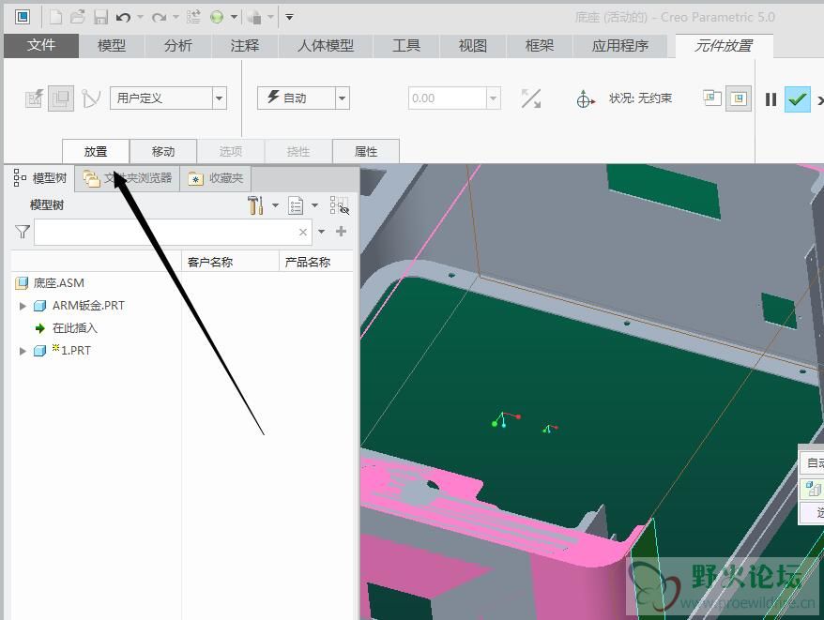Click the green sphere icon in top toolbar
This screenshot has width=824, height=620.
(217, 17)
